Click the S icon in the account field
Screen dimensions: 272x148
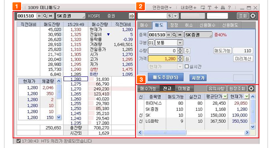pyautogui.click(x=169, y=16)
